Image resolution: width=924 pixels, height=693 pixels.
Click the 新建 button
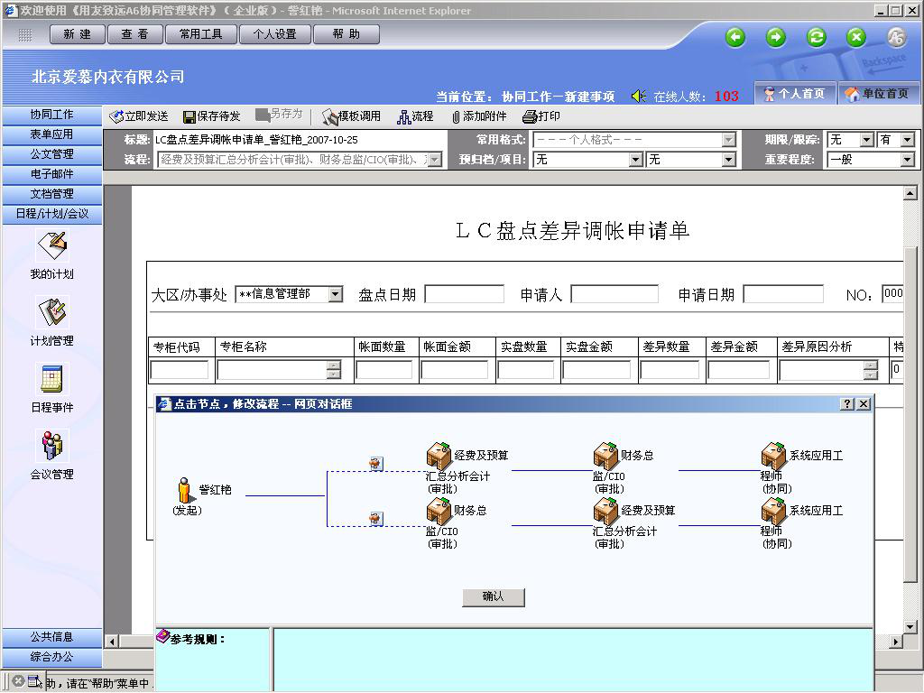[x=71, y=34]
